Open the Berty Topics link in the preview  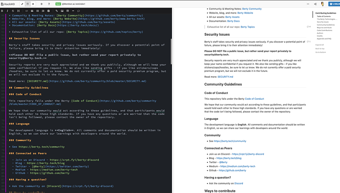248,27
